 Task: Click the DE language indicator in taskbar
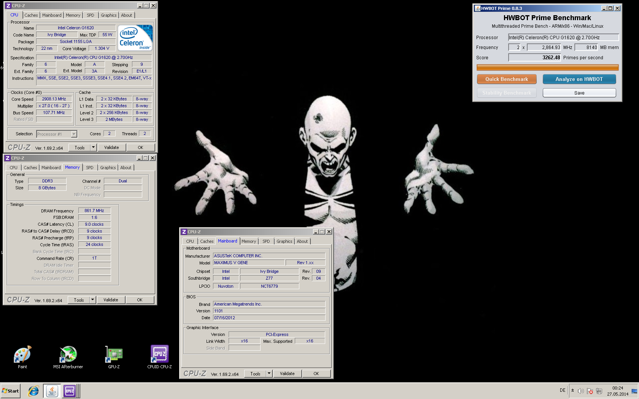point(563,390)
